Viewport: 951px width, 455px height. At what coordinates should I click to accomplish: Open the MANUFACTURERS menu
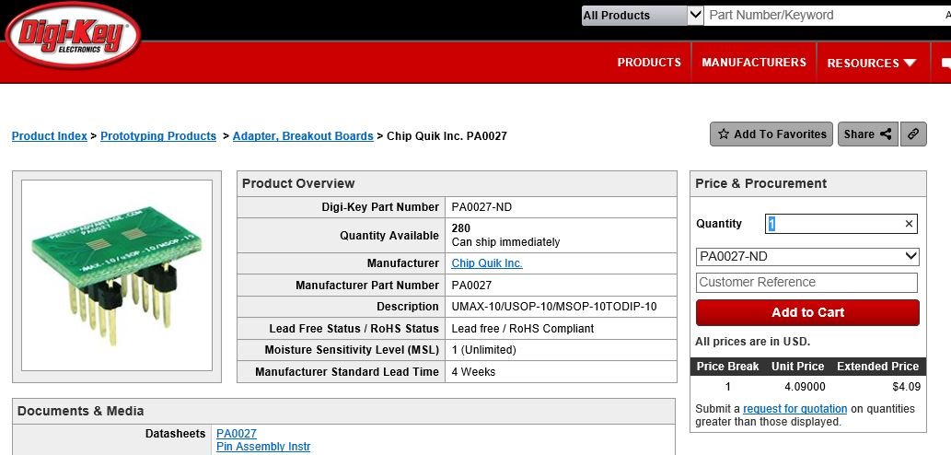tap(754, 63)
